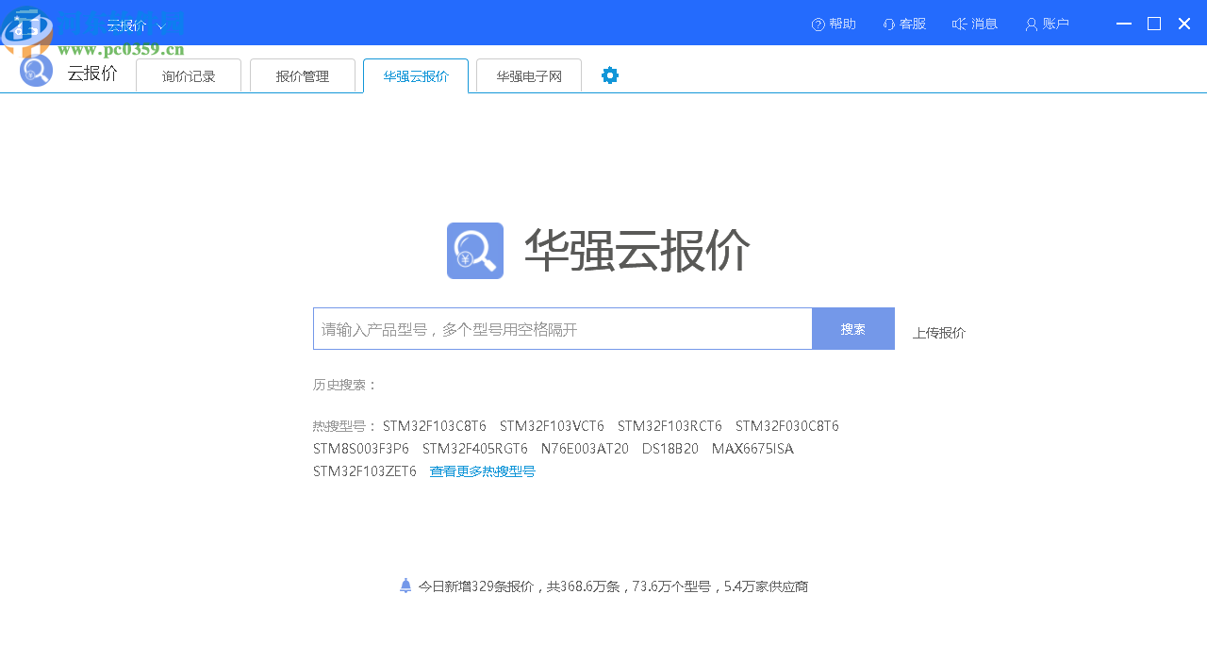Click the help question-mark circle icon

[817, 24]
